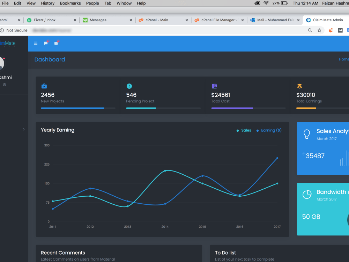This screenshot has height=262, width=349.
Task: Open the History menu in the menu bar
Action: click(47, 3)
